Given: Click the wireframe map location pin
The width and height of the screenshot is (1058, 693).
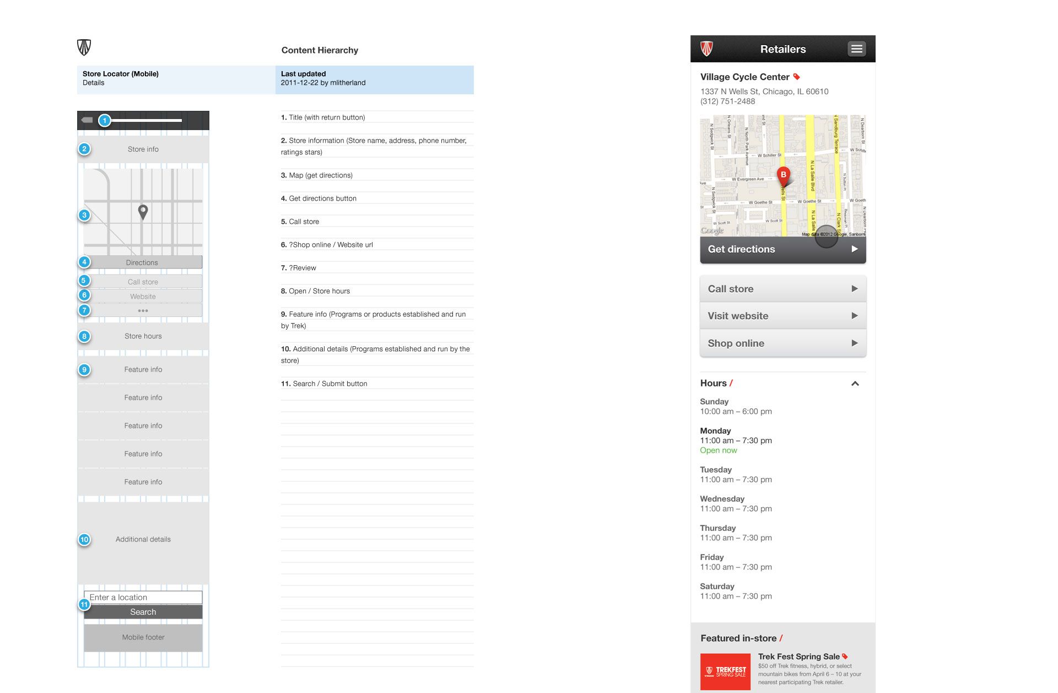Looking at the screenshot, I should click(143, 212).
